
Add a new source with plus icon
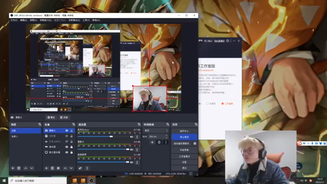coord(46,168)
